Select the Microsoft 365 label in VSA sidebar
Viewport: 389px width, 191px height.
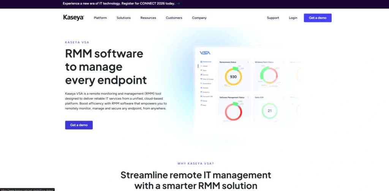coord(208,96)
